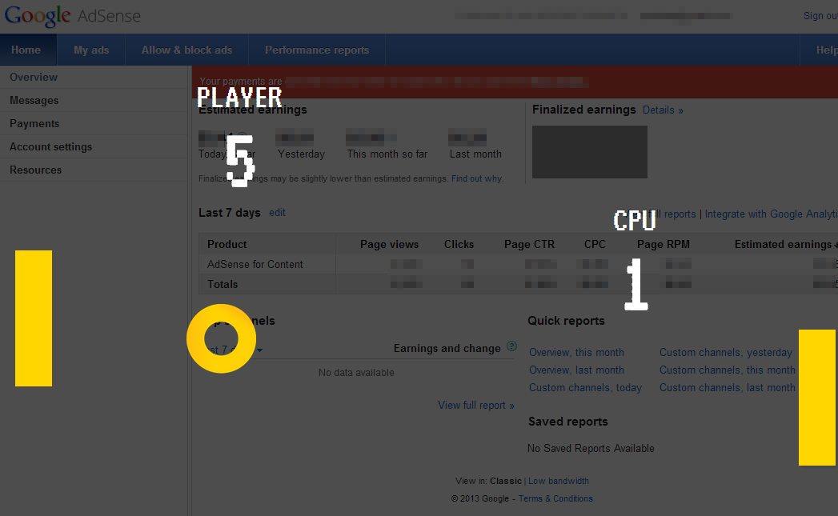Switch to the My ads tab

point(91,50)
